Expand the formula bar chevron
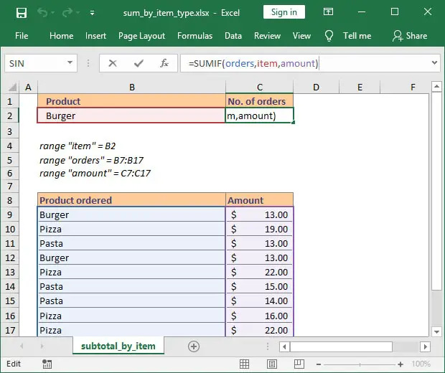The width and height of the screenshot is (445, 373). (434, 63)
